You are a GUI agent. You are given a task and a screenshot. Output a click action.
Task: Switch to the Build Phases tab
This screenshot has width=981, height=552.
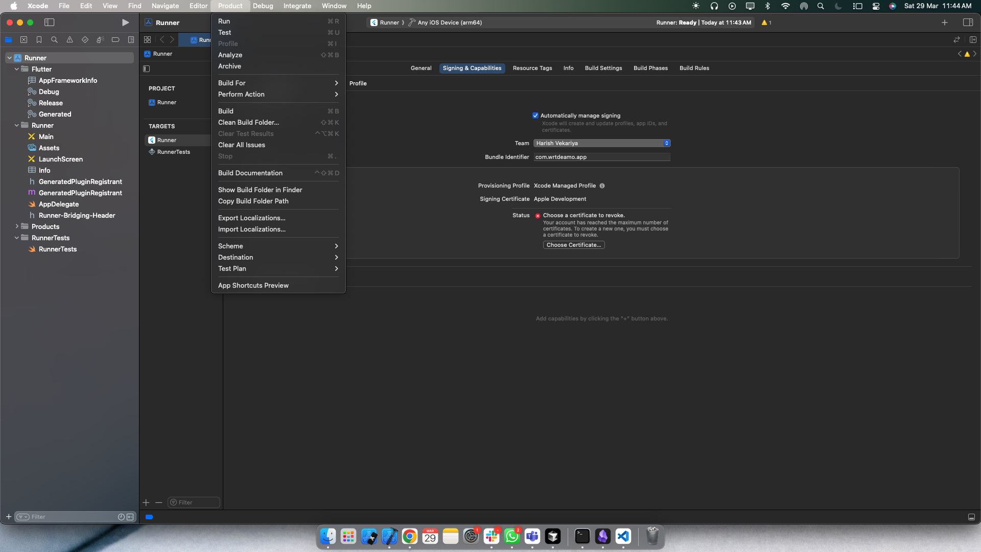[x=650, y=68]
